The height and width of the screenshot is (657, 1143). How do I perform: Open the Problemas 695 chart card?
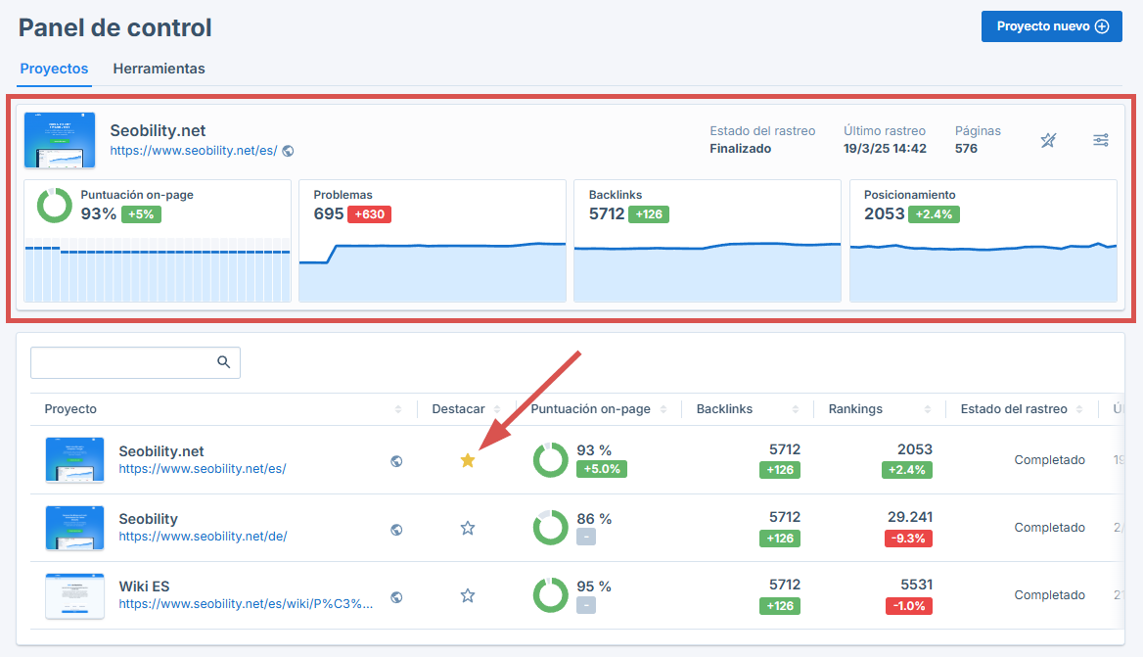433,241
